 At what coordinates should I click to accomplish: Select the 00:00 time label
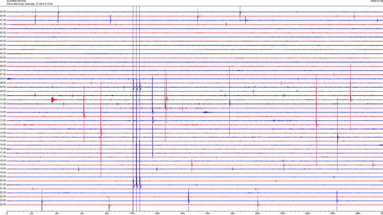3,12
